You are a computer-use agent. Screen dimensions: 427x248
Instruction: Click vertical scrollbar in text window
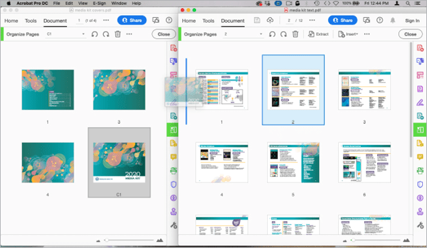click(x=411, y=99)
